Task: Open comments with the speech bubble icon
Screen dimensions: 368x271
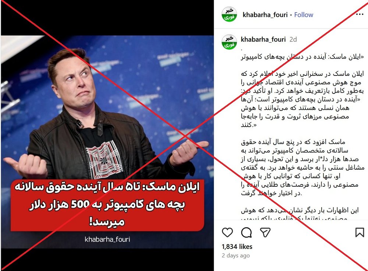Action: coord(247,232)
